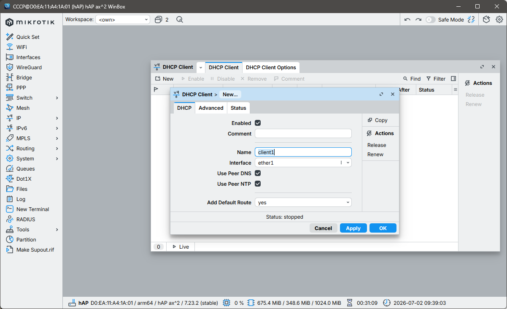Select the DHCP tab in dialog

click(x=184, y=108)
